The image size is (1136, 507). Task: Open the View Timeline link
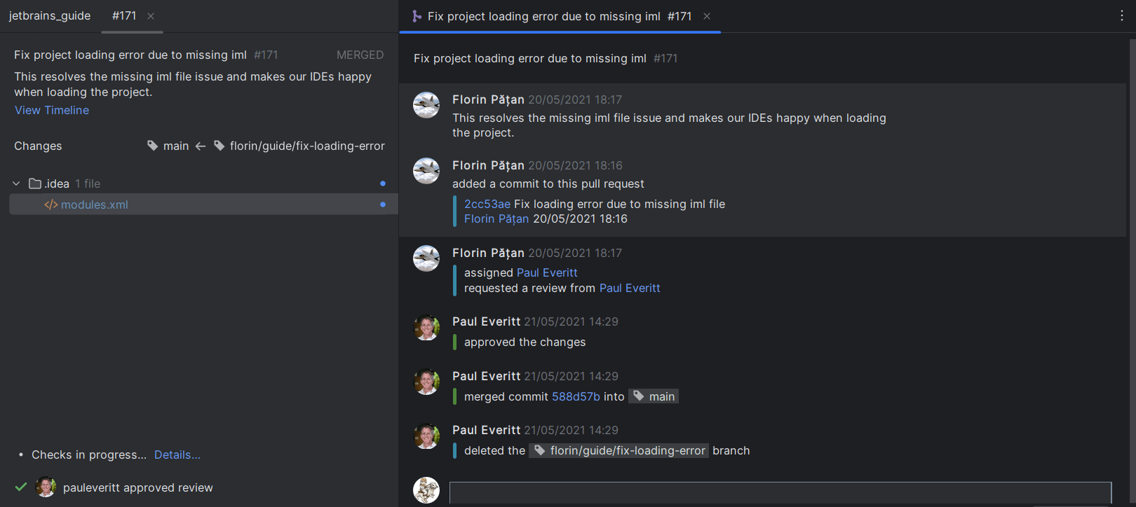click(52, 110)
